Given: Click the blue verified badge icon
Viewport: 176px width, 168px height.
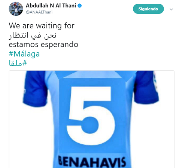Looking at the screenshot, I should pos(80,6).
